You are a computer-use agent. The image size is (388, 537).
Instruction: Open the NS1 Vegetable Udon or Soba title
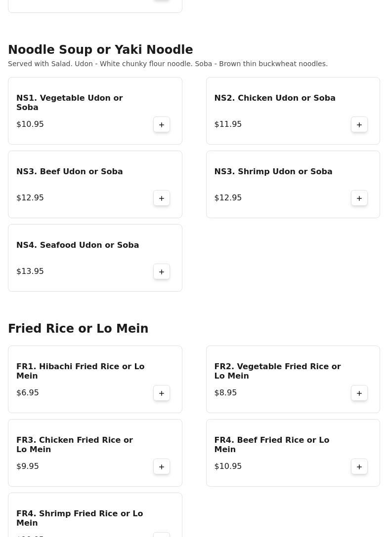70,103
